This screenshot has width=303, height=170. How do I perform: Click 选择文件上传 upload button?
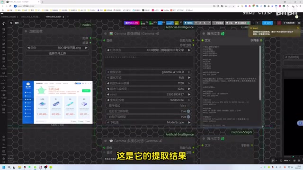(x=57, y=53)
